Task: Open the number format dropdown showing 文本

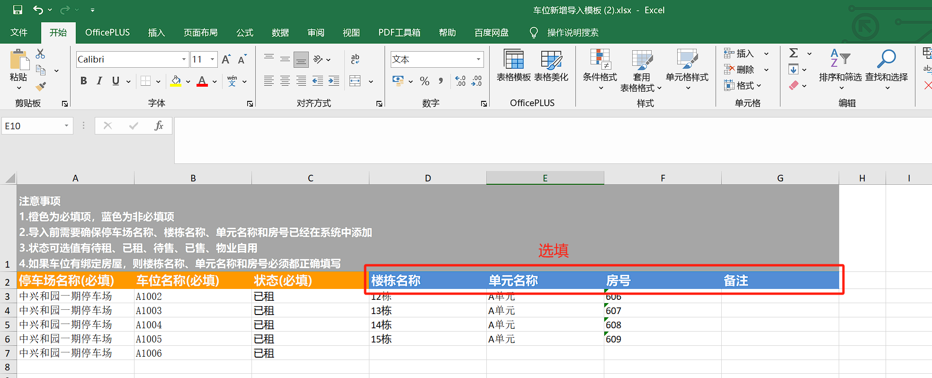Action: coord(478,59)
